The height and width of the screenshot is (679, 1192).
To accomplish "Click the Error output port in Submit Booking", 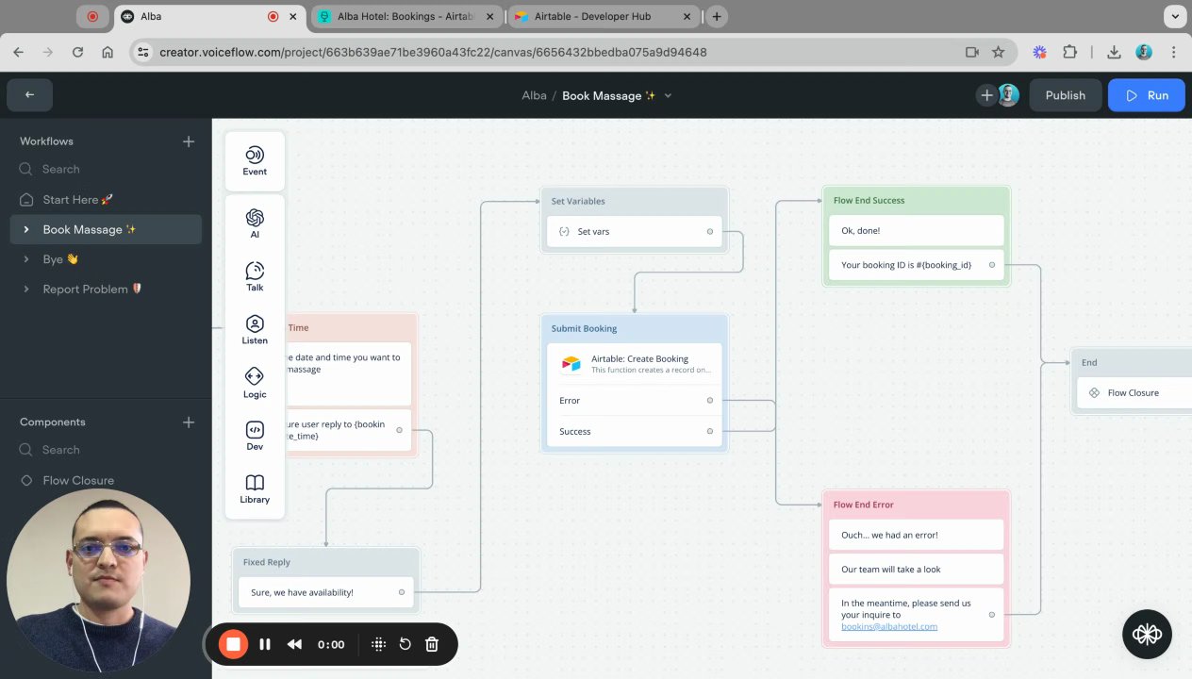I will pyautogui.click(x=709, y=401).
